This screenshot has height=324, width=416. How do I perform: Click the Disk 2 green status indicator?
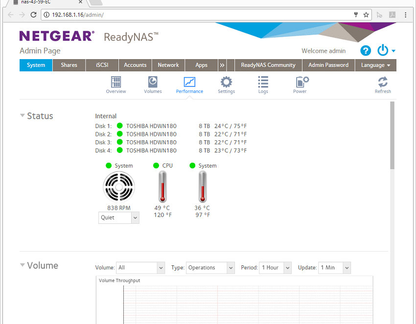(119, 134)
